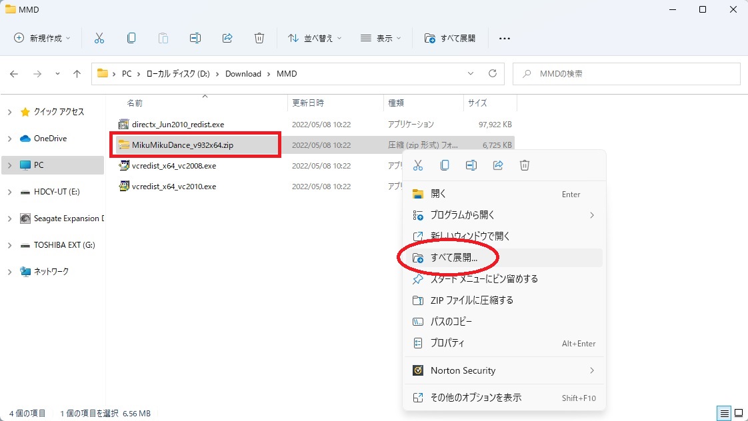
Task: Open the Norton Security submenu
Action: click(x=504, y=370)
